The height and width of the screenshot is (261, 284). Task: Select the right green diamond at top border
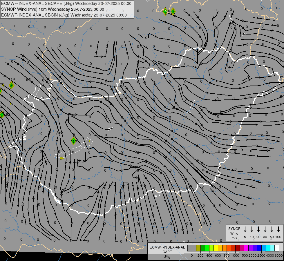(x=173, y=11)
